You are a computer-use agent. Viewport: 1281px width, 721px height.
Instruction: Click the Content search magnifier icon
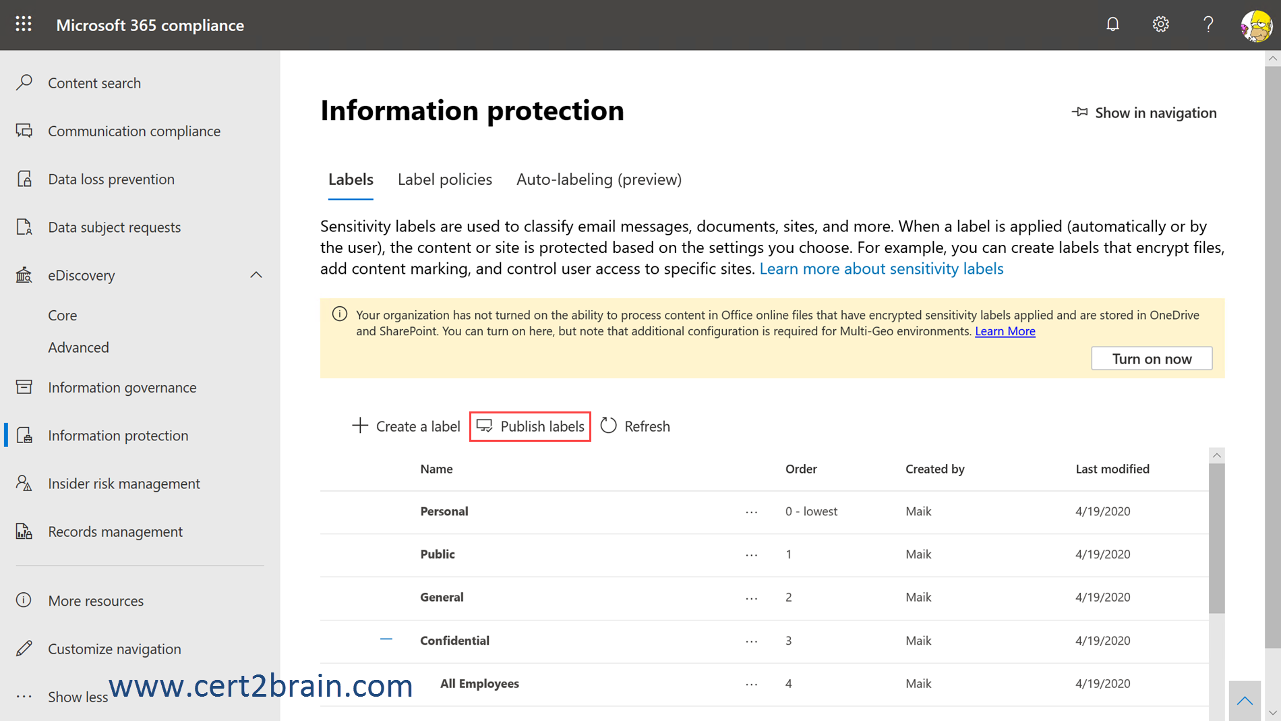click(x=24, y=82)
